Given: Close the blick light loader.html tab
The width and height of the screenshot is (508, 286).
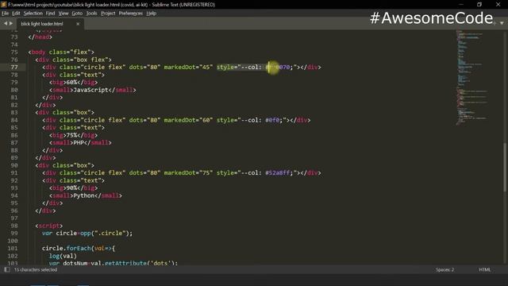Looking at the screenshot, I should [x=78, y=24].
